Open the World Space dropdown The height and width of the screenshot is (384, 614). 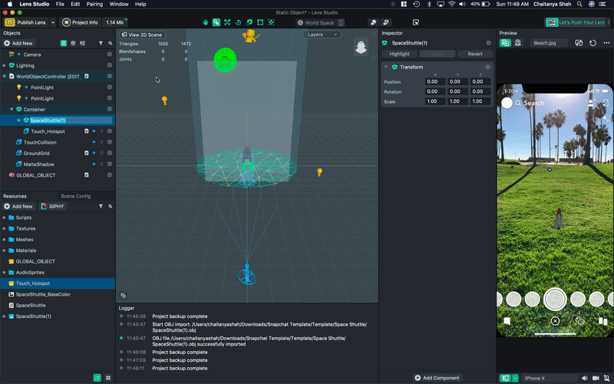point(320,23)
